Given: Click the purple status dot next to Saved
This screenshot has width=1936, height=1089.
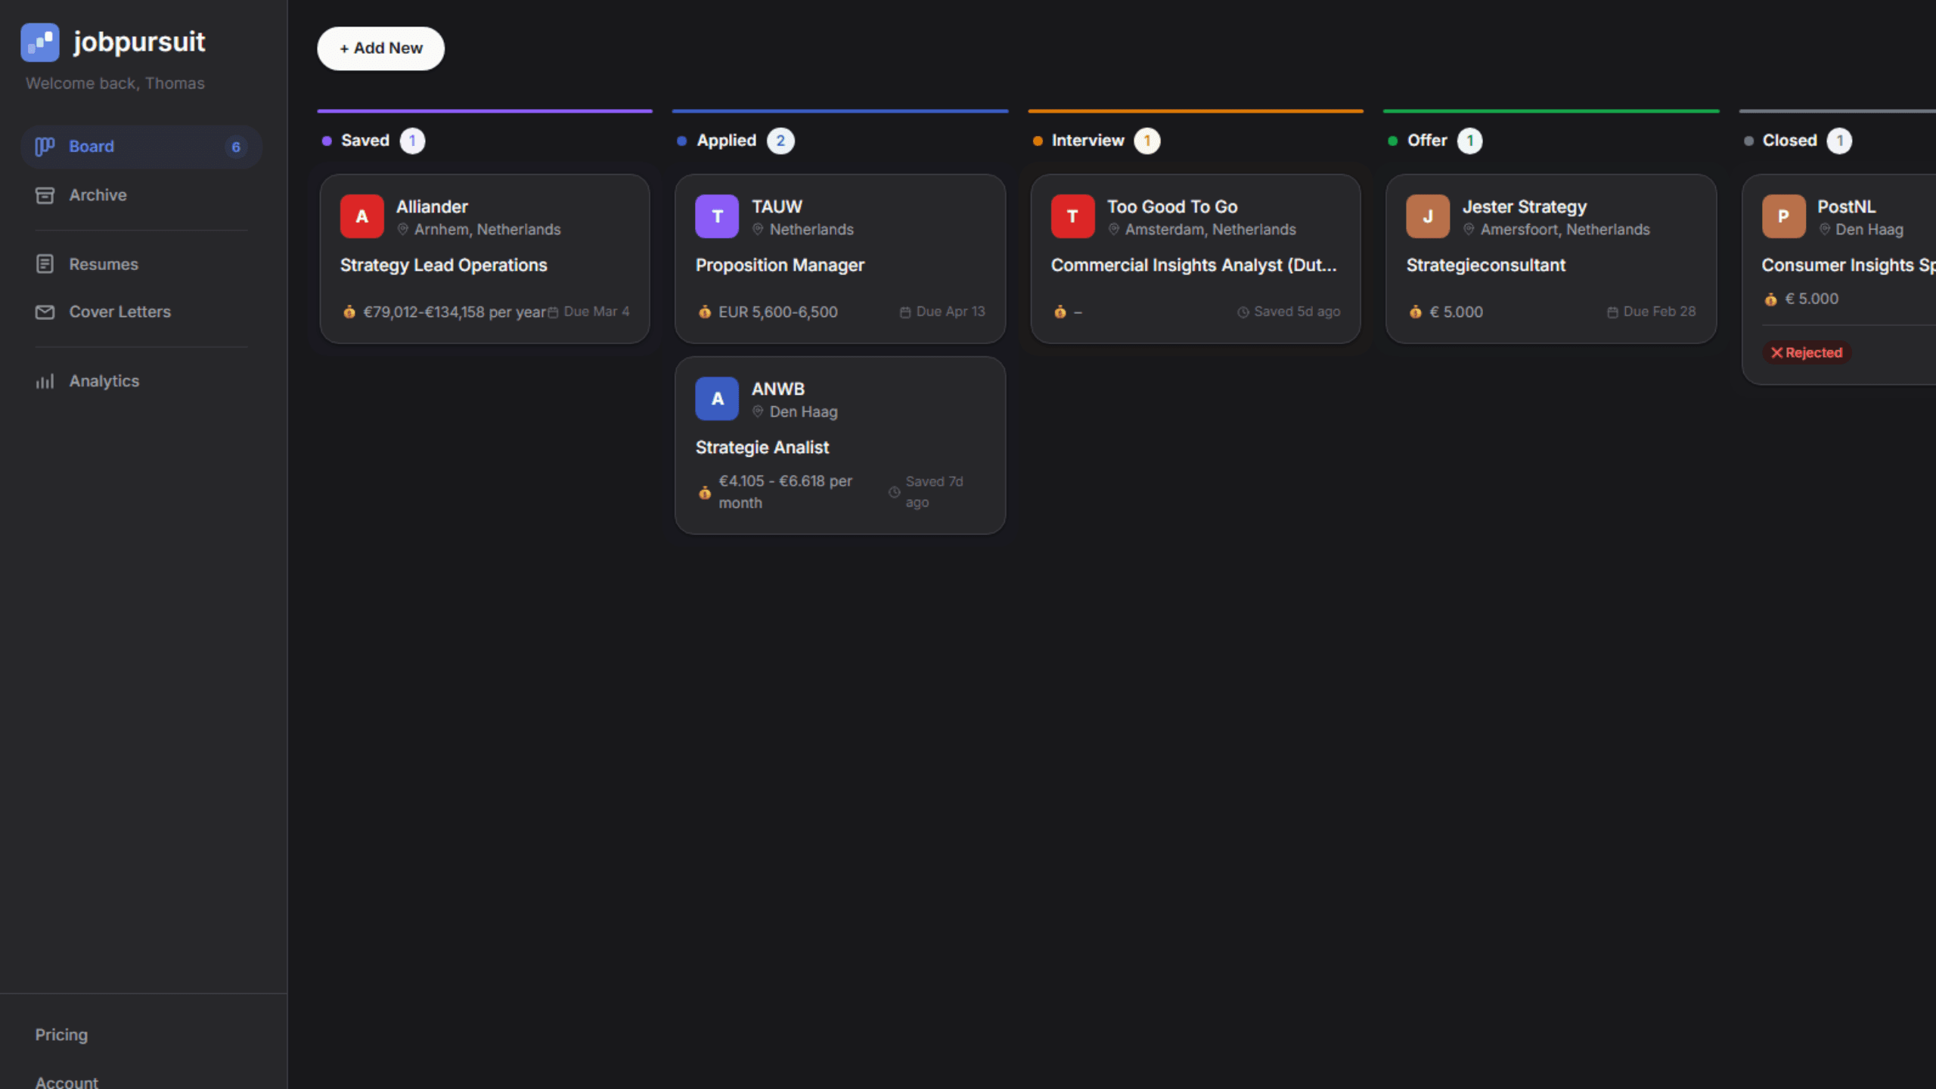Looking at the screenshot, I should (326, 140).
